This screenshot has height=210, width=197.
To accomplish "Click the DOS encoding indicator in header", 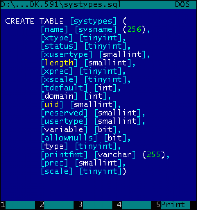I will pos(182,4).
